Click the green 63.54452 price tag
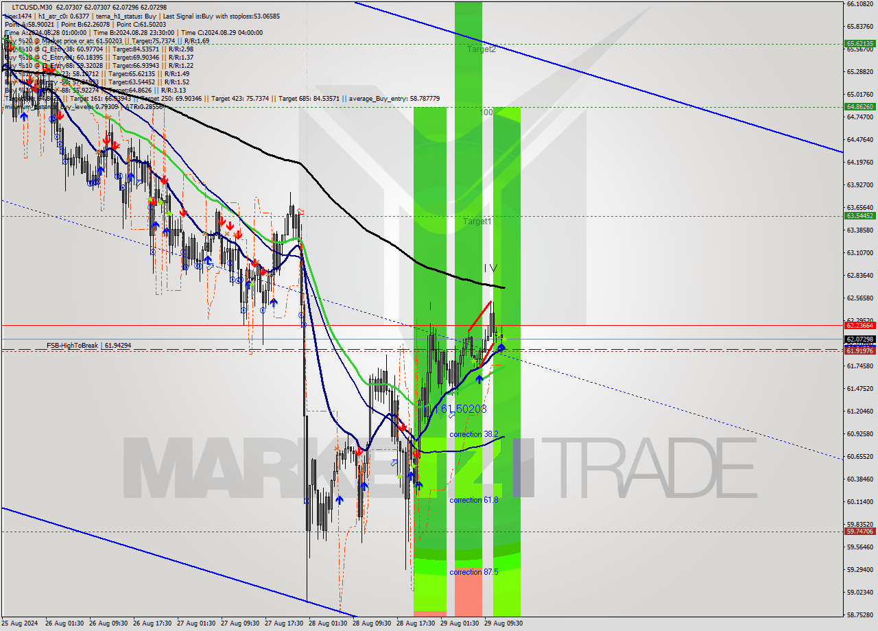The image size is (878, 631). click(859, 216)
